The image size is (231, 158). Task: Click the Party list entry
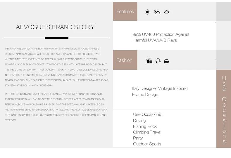pos(138,138)
